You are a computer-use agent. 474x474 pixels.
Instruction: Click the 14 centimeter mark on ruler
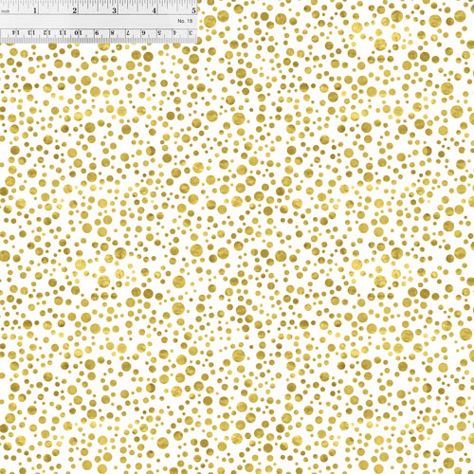tap(15, 32)
